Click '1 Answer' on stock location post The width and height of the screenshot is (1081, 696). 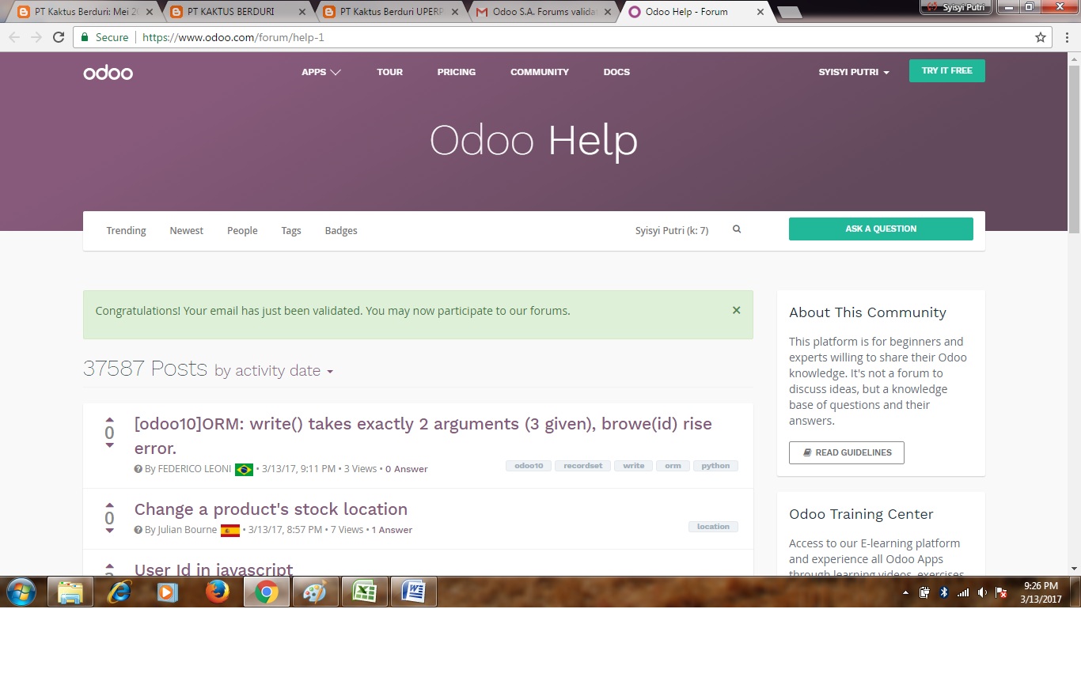pyautogui.click(x=392, y=530)
